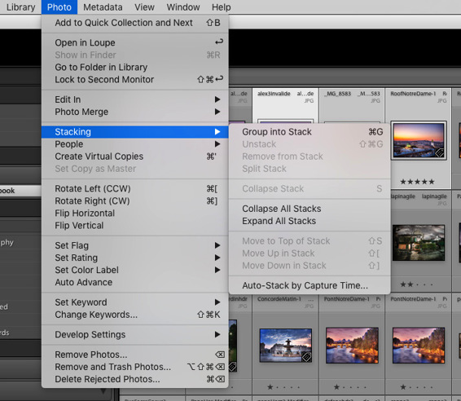Toggle Auto Advance
Viewport: 461px width, 401px height.
pyautogui.click(x=135, y=282)
